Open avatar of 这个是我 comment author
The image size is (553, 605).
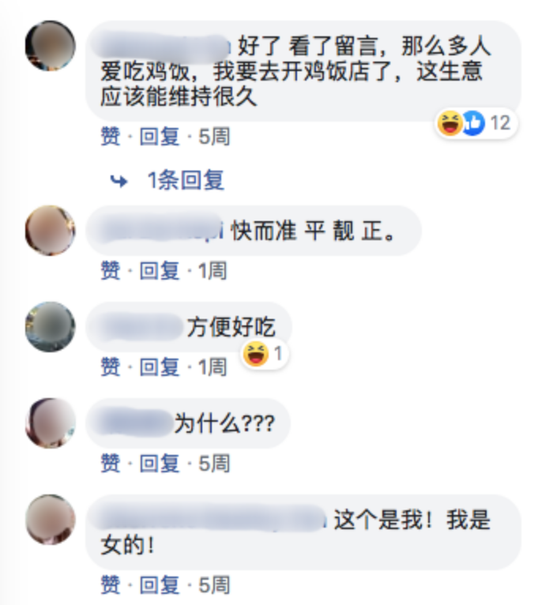51,520
